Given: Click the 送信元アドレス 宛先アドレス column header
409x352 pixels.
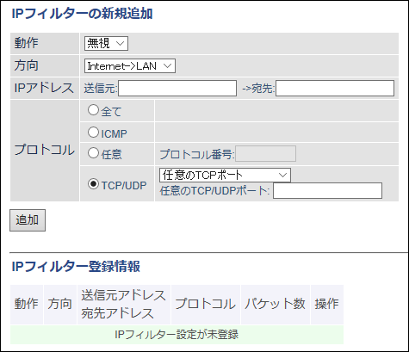Looking at the screenshot, I should pyautogui.click(x=124, y=305).
